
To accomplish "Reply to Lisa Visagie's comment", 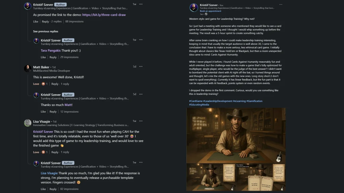I will (55, 152).
